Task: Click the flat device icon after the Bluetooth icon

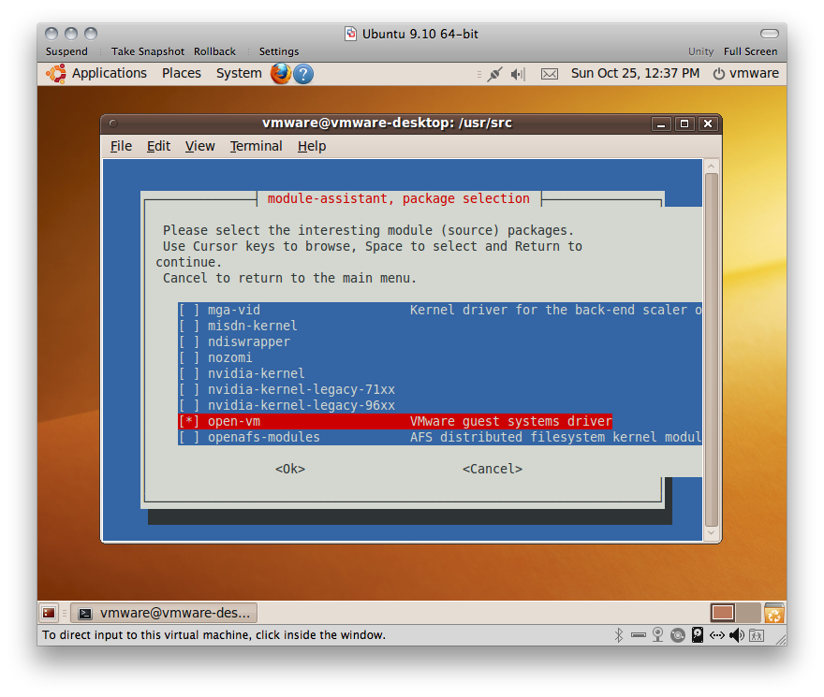Action: [x=639, y=635]
